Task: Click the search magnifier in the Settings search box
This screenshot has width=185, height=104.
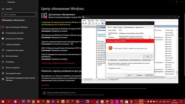Action: click(35, 14)
